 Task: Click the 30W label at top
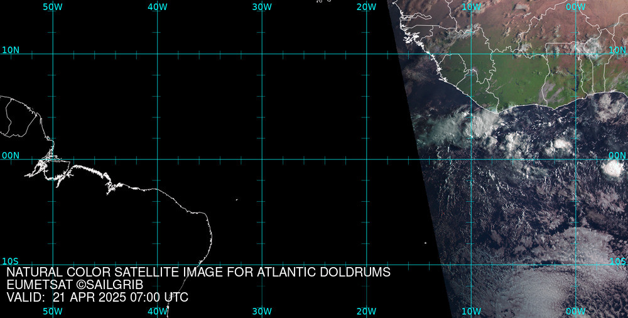(x=262, y=7)
